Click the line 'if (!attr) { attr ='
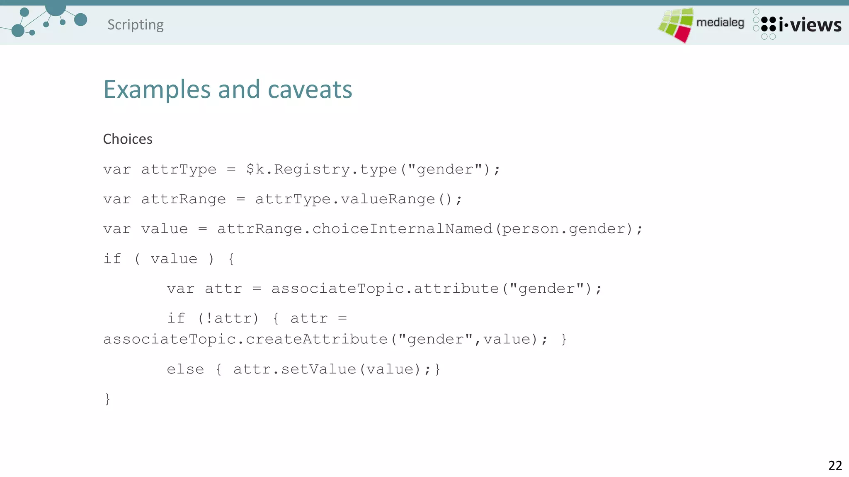 (257, 318)
